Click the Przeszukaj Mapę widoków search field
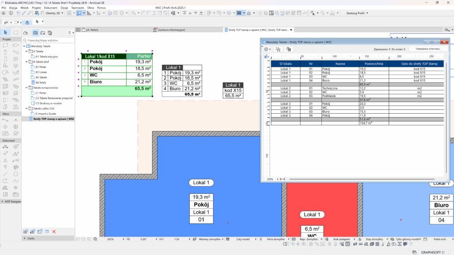The image size is (454, 255). point(49,40)
